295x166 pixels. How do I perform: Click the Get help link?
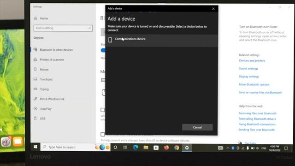(x=250, y=143)
